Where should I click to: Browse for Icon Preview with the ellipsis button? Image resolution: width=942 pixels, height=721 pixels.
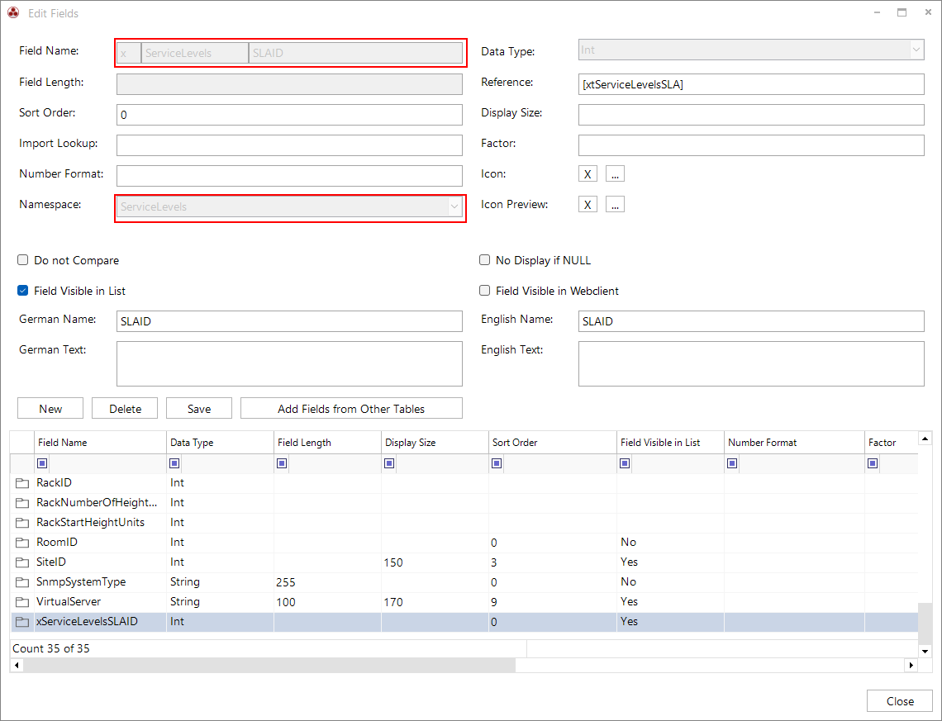(x=615, y=205)
